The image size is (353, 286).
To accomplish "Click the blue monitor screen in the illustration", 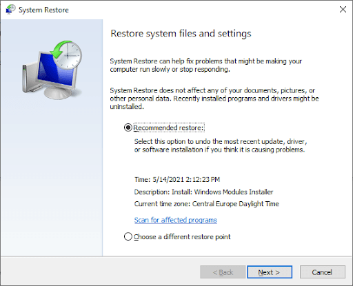I will coord(55,70).
